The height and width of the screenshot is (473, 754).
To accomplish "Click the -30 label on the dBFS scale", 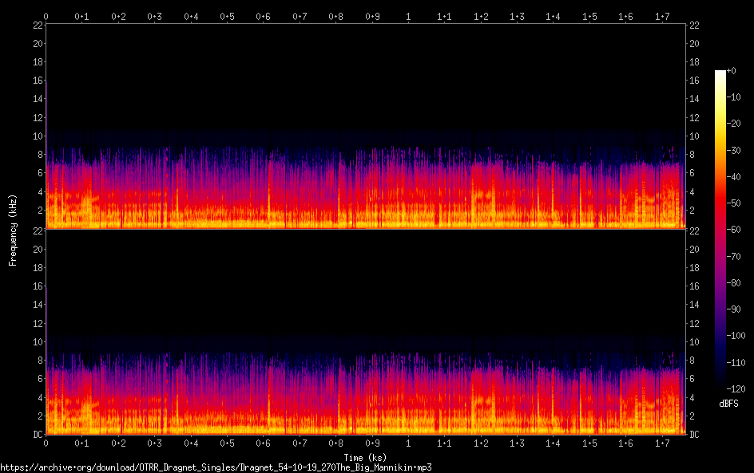I will (x=736, y=151).
